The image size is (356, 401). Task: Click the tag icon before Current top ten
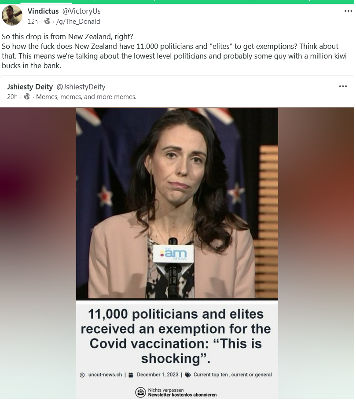click(x=188, y=375)
